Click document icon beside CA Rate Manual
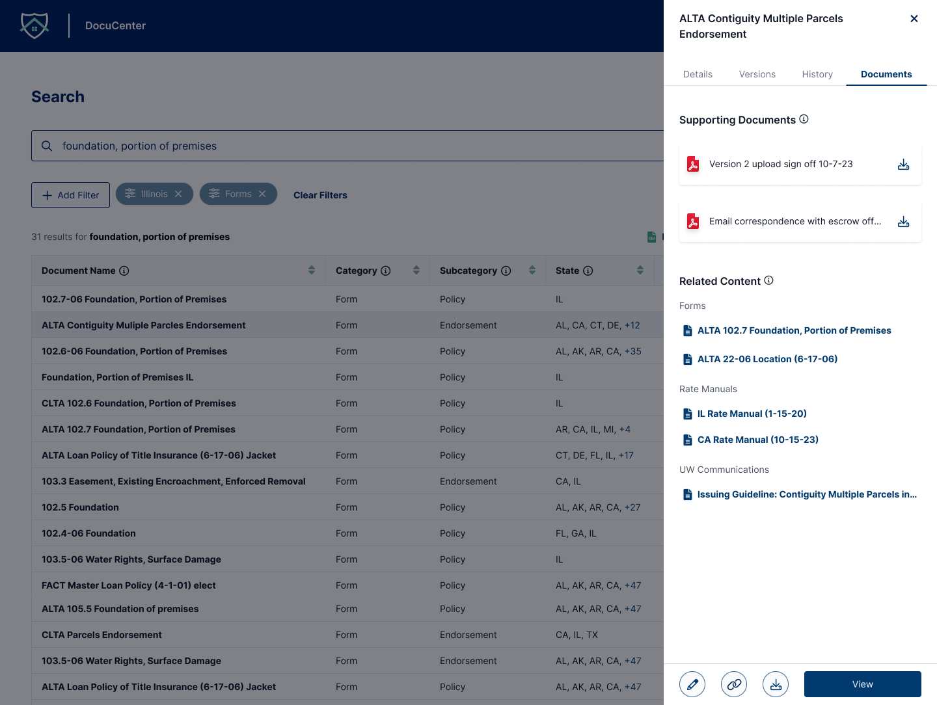This screenshot has height=705, width=937. coord(687,440)
